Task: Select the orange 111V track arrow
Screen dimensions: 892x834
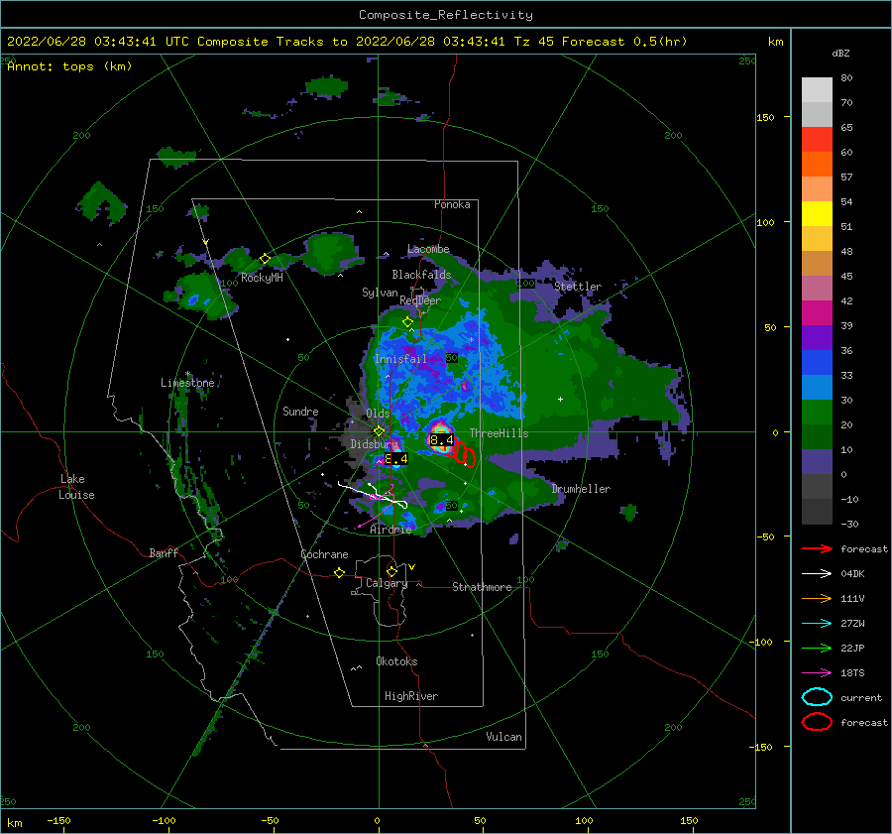Action: pos(817,598)
